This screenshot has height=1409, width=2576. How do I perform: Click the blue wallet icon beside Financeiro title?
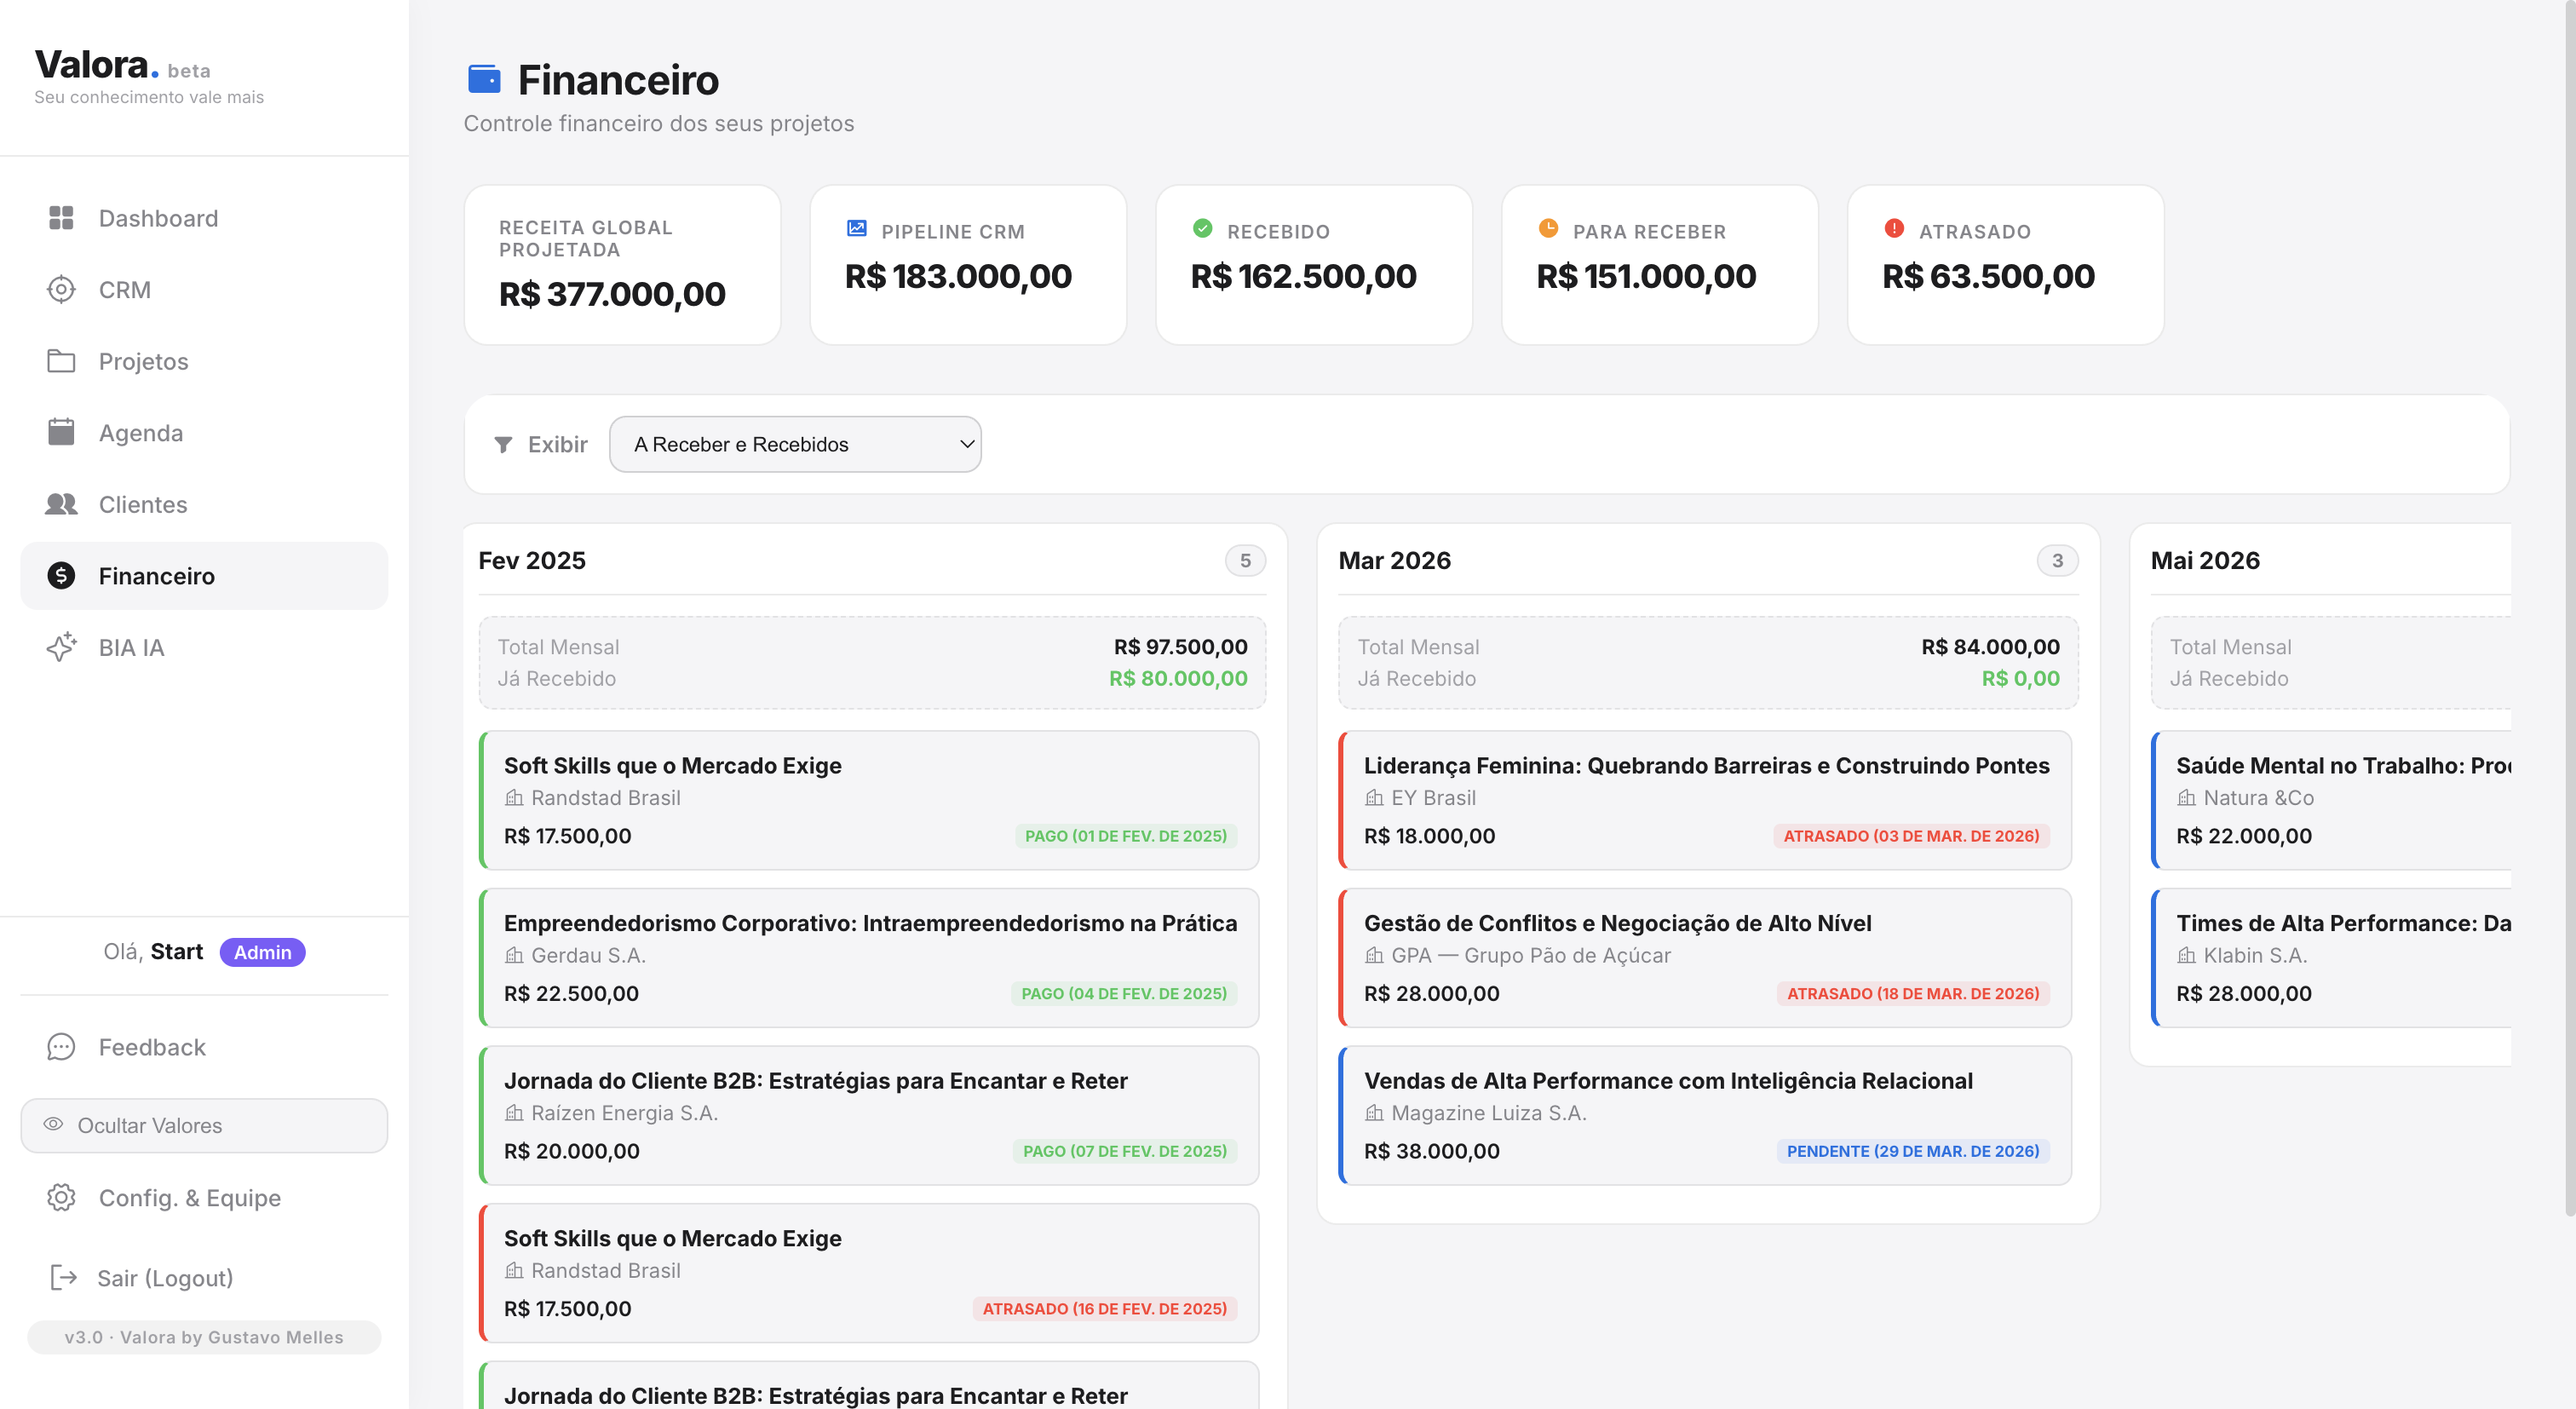(x=484, y=79)
